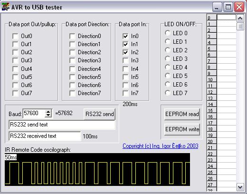
Task: Click into the RS232 send text field
Action: [x=62, y=125]
